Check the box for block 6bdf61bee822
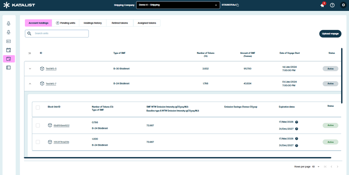 (38, 126)
